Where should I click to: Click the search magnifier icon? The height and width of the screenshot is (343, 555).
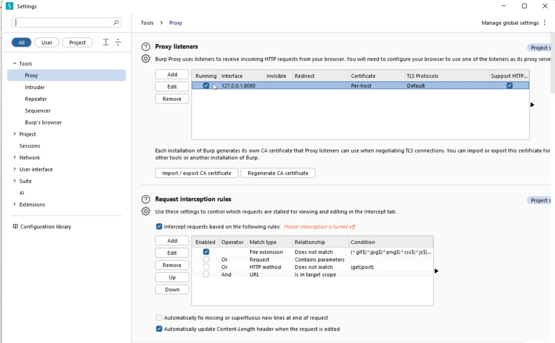(116, 23)
